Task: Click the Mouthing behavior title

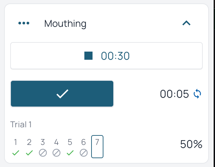Action: pos(65,24)
